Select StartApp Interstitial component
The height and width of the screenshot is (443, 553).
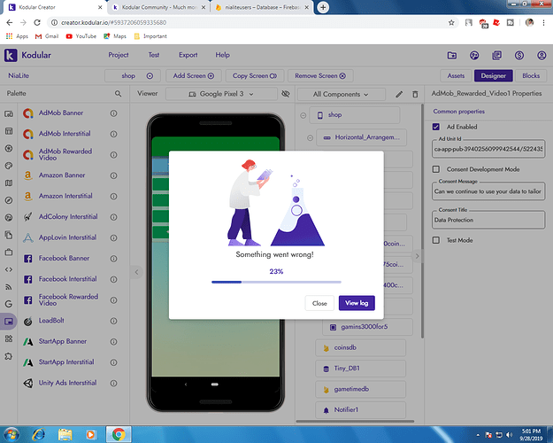point(66,362)
